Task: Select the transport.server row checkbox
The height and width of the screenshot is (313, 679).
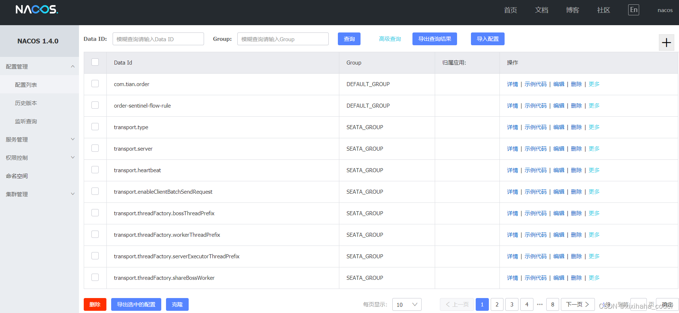Action: tap(95, 148)
